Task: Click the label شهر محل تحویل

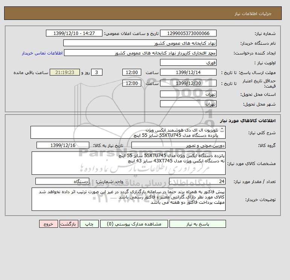Action: point(259,104)
